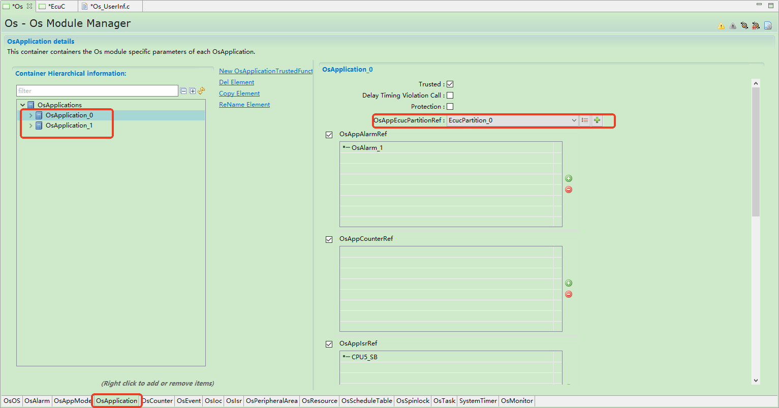Collapse the OsApplications root node

tap(23, 105)
